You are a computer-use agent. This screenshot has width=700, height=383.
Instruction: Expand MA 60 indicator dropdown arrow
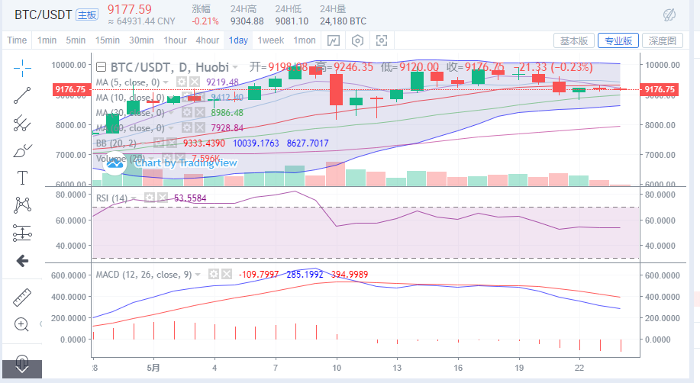click(171, 129)
